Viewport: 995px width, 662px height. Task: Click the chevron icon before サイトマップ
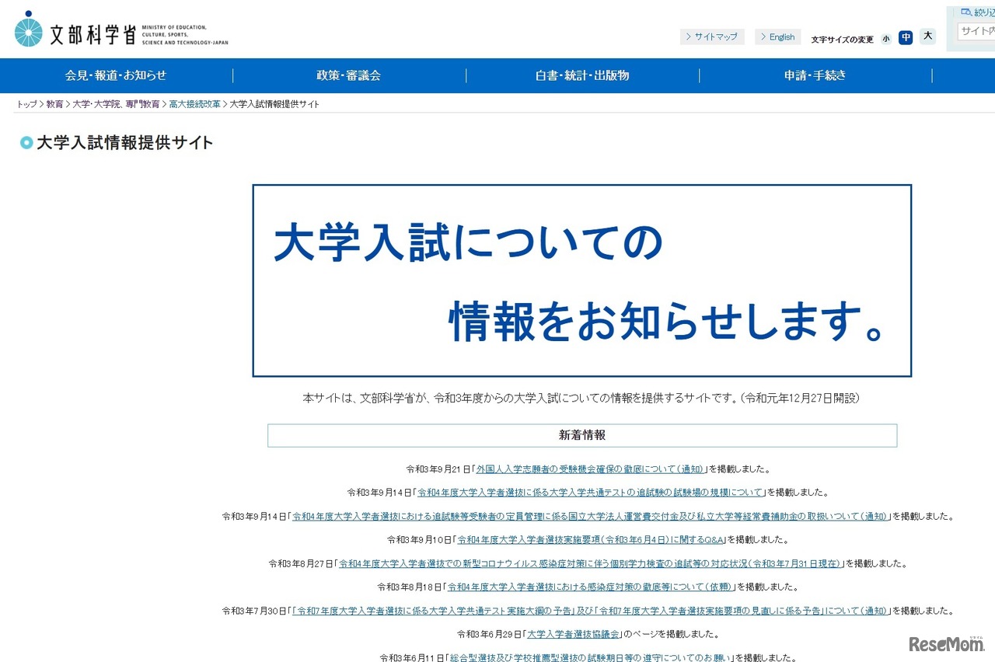(x=689, y=37)
